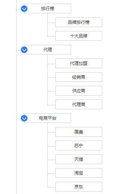Select the 代理 parent node
Viewport: 135px width, 194px height.
tap(48, 50)
